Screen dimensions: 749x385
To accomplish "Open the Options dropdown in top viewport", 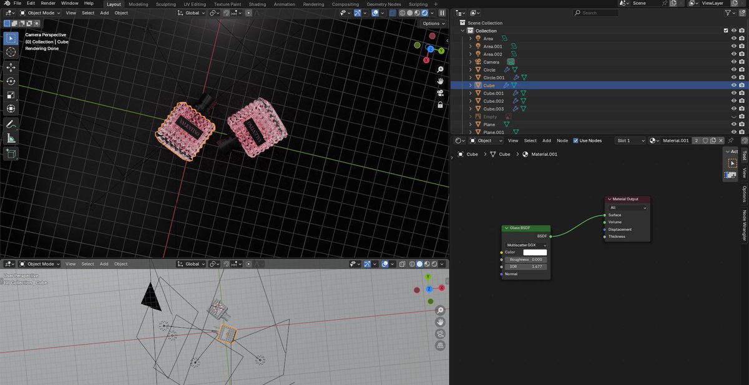I will 432,23.
